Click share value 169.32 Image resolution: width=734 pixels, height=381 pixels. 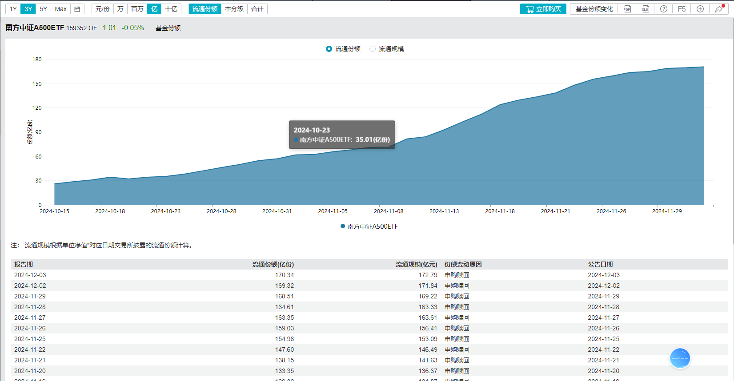pos(285,286)
